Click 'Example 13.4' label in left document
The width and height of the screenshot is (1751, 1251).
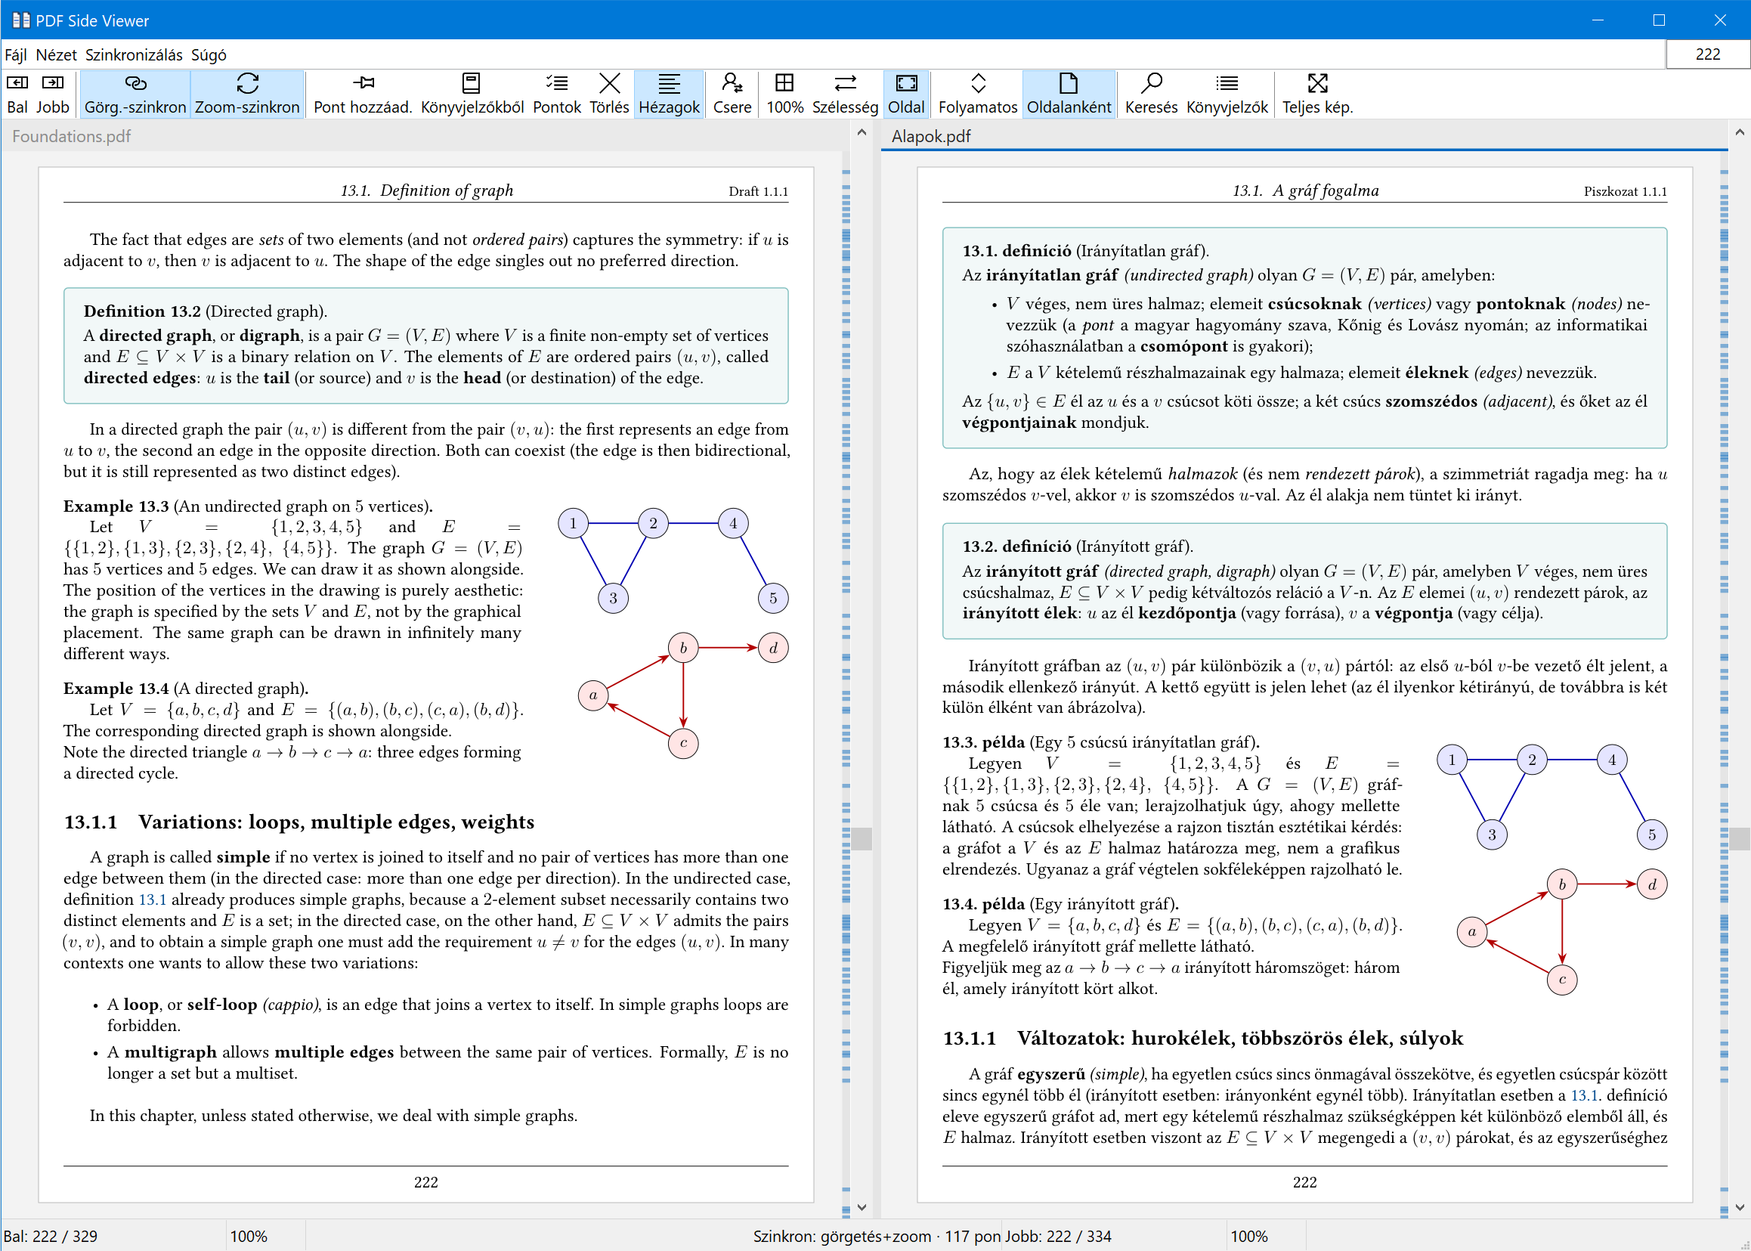(x=116, y=688)
